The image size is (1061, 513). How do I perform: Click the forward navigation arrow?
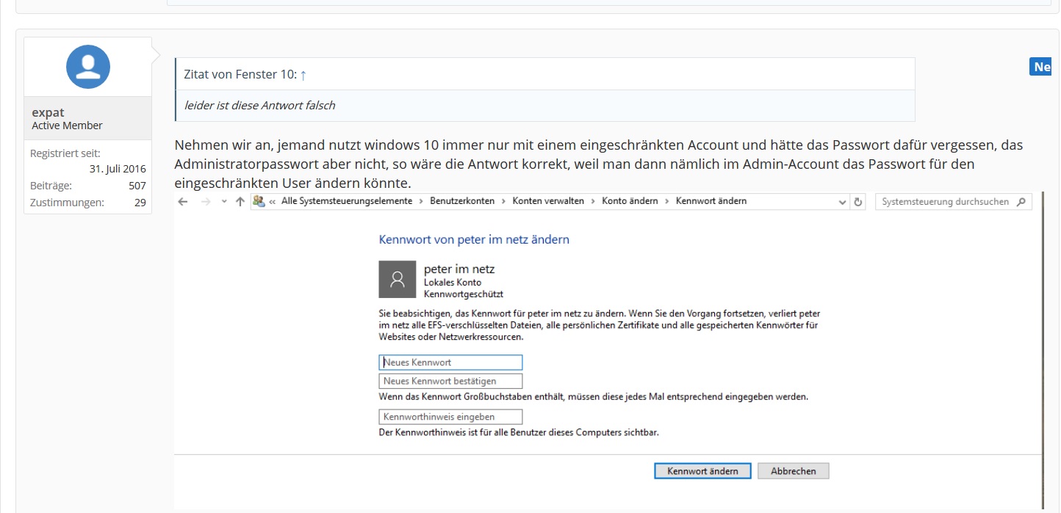206,202
